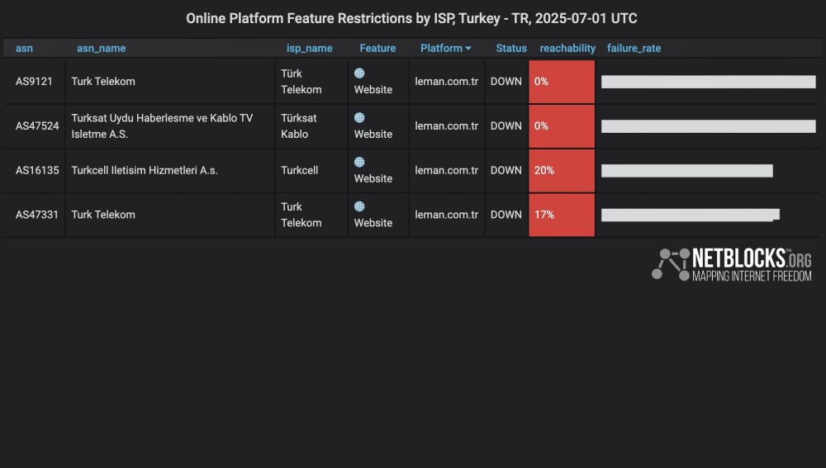Click the failure rate bar for AS47331
This screenshot has height=468, width=826.
click(x=691, y=215)
